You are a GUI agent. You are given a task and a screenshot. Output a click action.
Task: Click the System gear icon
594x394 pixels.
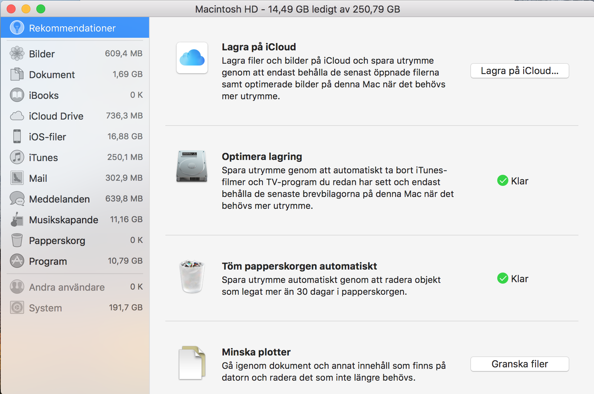17,308
